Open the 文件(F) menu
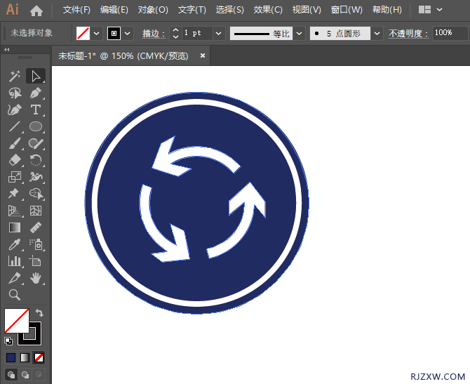This screenshot has height=384, width=470. point(76,11)
